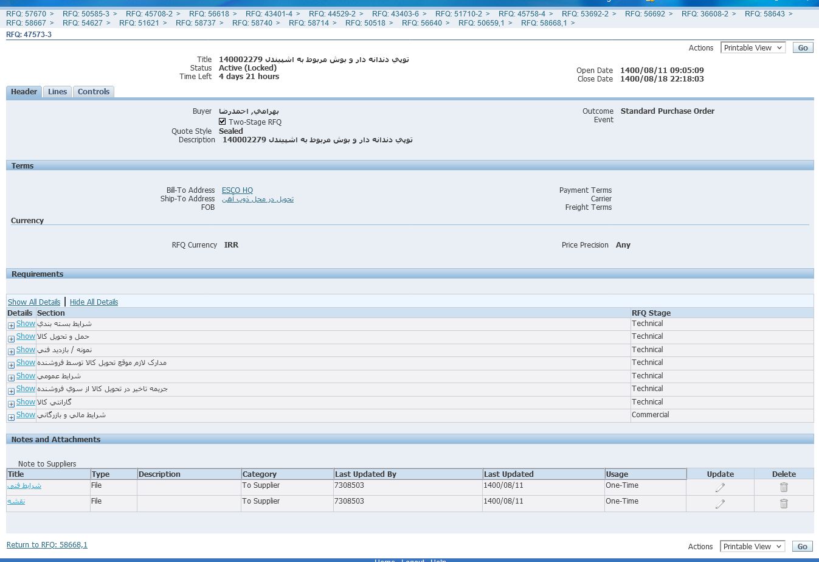Expand plus icon for مدارک لازم موقع تحویل section
The height and width of the screenshot is (562, 819).
11,364
